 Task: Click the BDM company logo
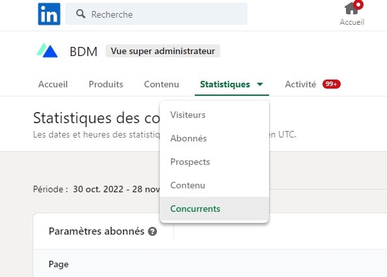coord(47,51)
